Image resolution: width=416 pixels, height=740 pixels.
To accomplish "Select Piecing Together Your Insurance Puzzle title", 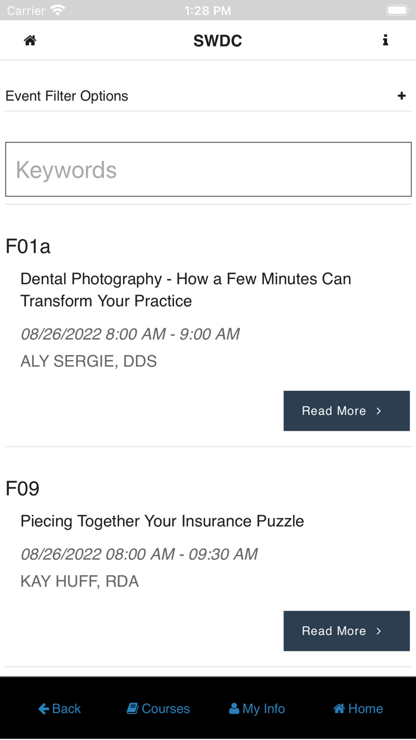I will [x=162, y=521].
